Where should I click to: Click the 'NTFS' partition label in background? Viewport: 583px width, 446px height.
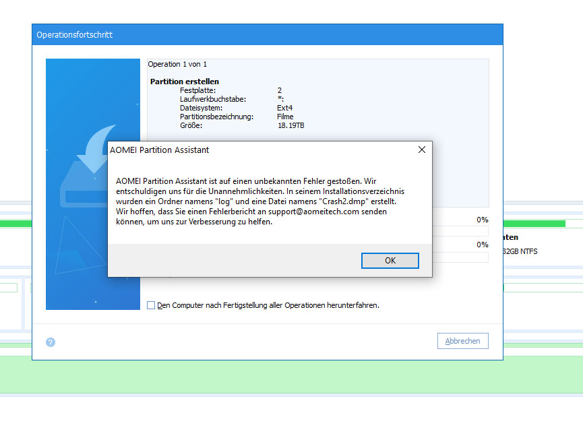click(x=528, y=251)
